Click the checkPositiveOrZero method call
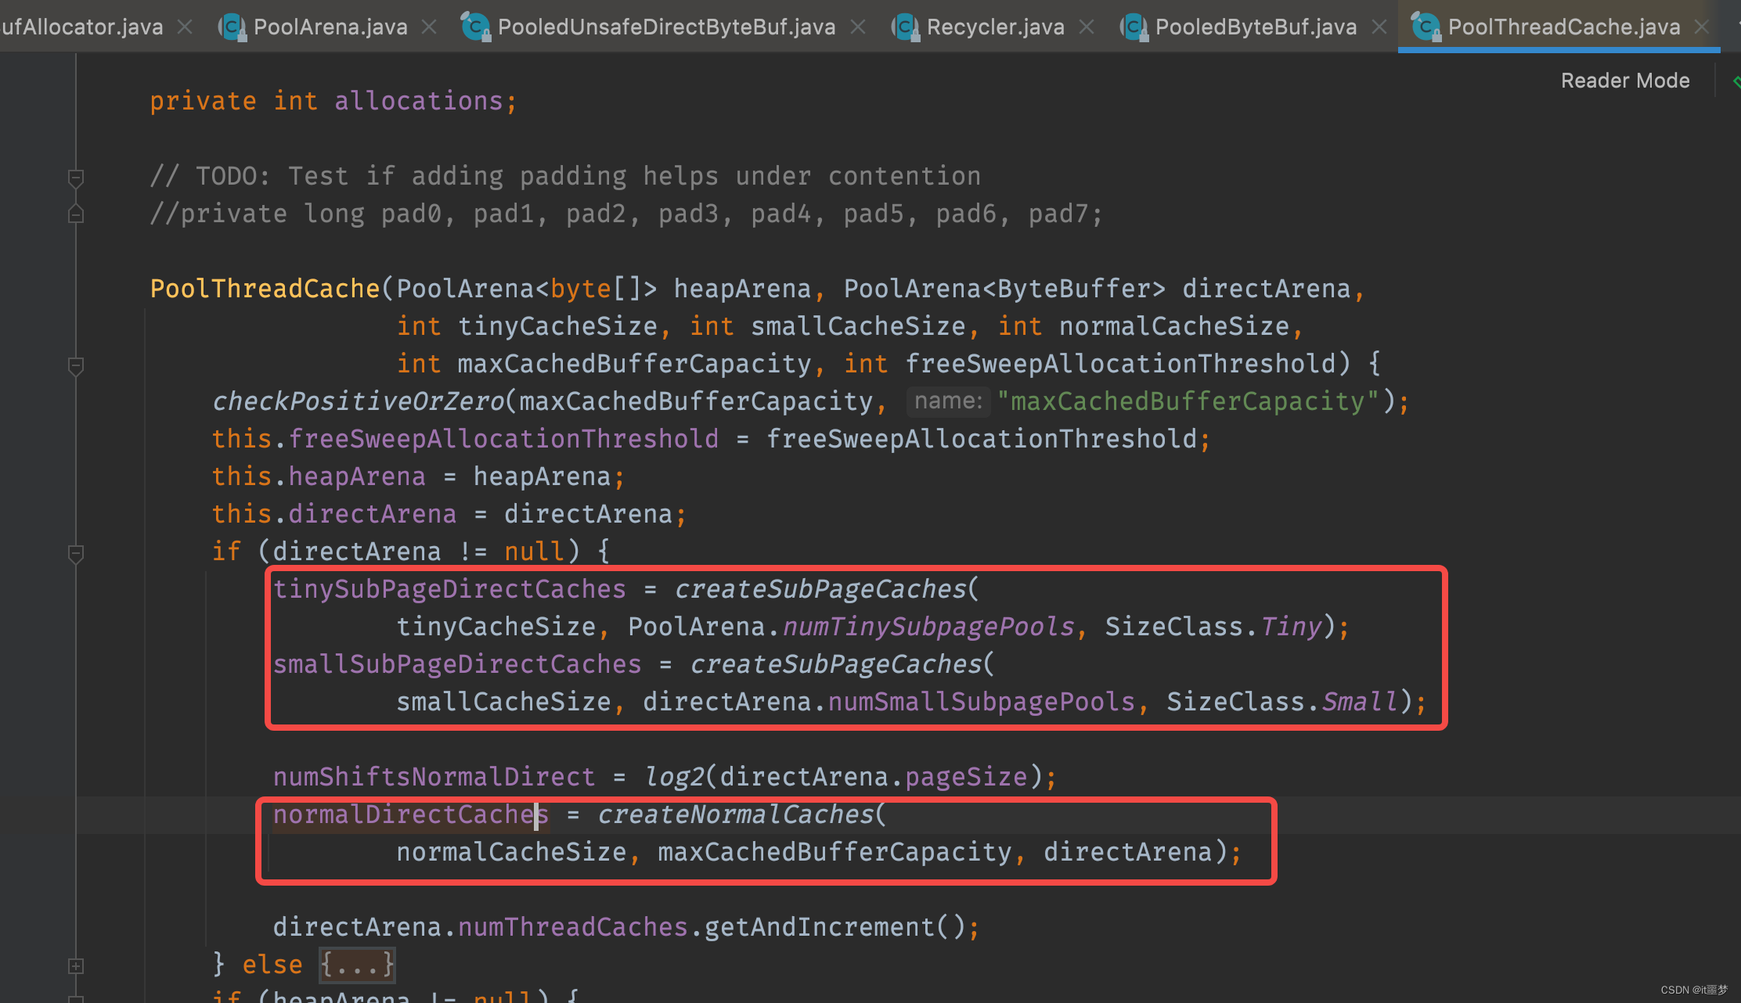 tap(359, 401)
